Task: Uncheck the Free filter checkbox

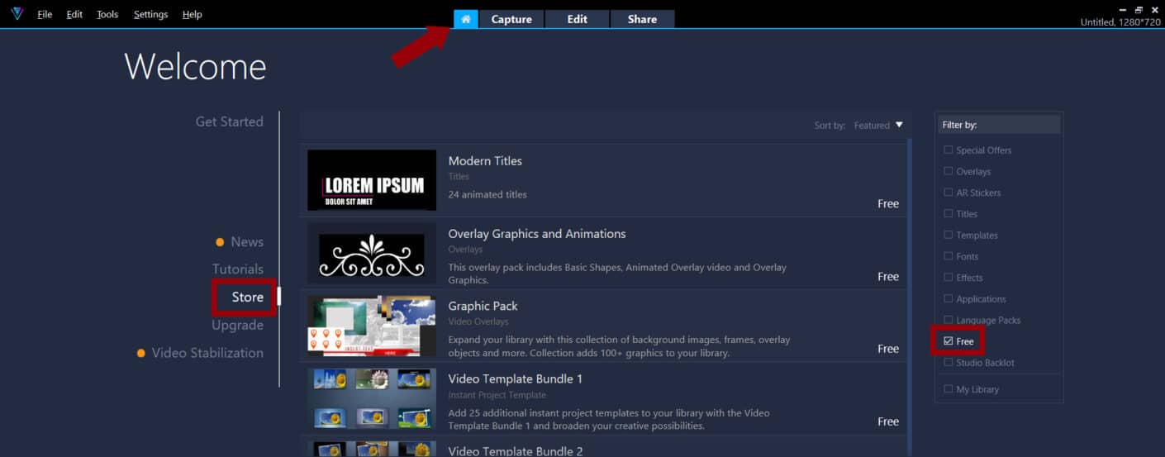Action: (949, 341)
